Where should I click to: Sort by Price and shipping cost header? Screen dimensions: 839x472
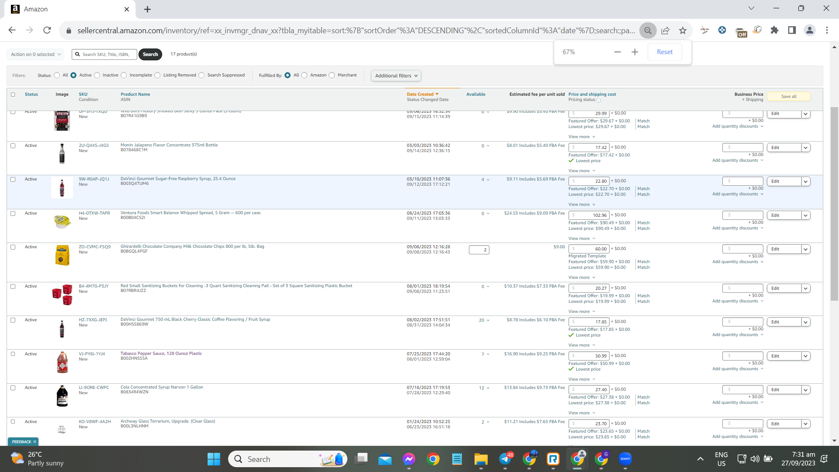tap(592, 94)
